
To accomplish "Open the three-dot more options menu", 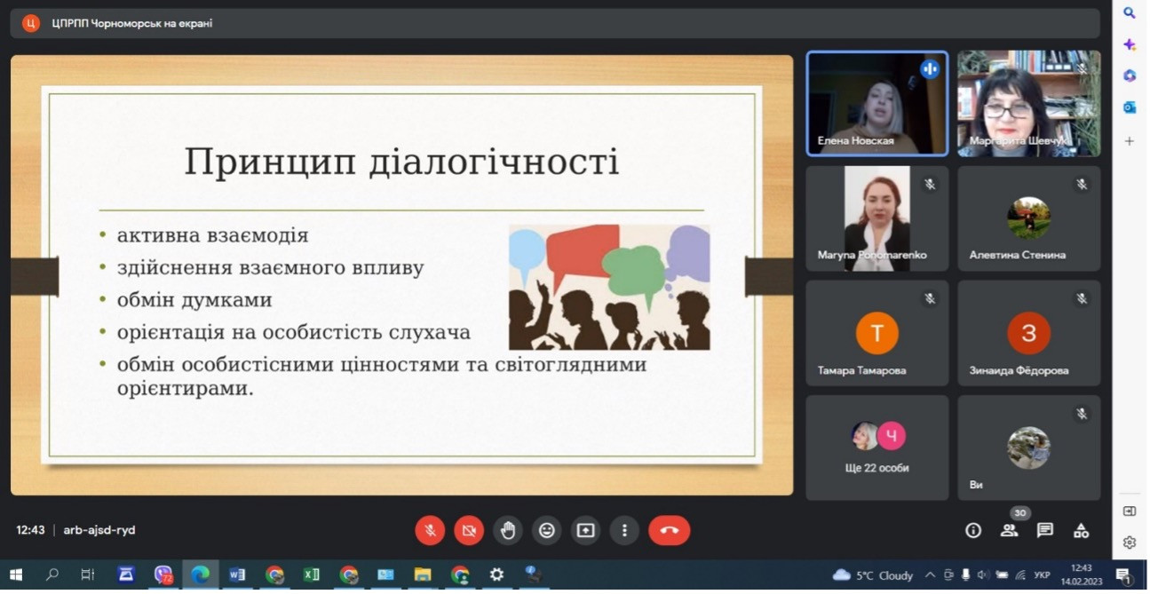I will 624,530.
